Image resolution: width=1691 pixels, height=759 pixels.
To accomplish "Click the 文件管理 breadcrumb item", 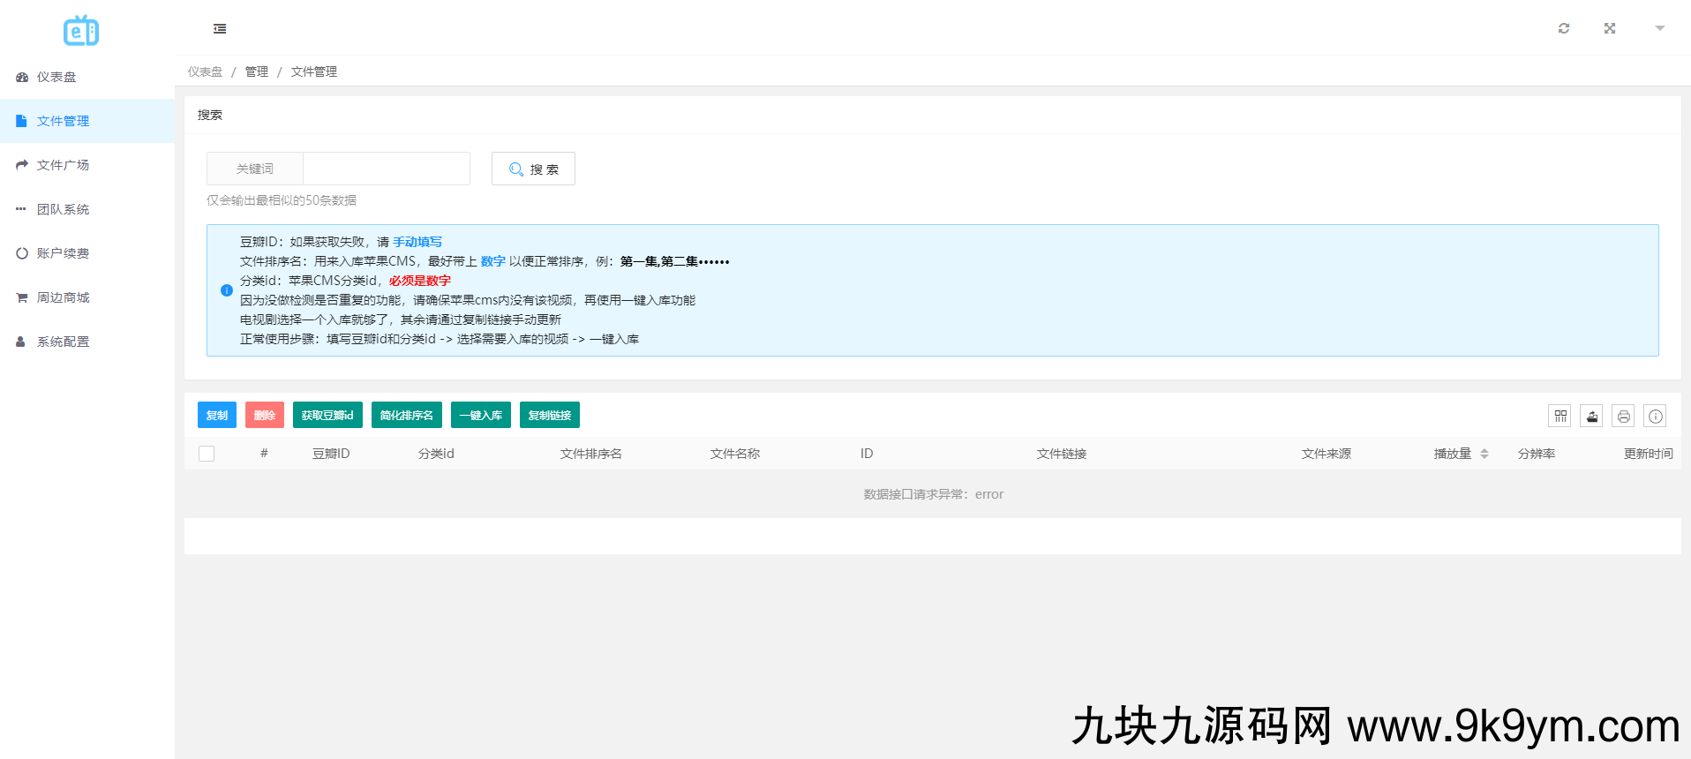I will click(x=314, y=71).
